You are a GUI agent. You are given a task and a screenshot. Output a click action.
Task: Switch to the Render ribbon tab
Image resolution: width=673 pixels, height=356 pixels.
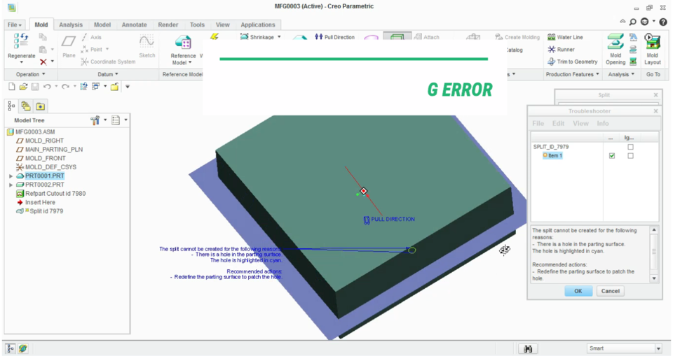(x=168, y=25)
